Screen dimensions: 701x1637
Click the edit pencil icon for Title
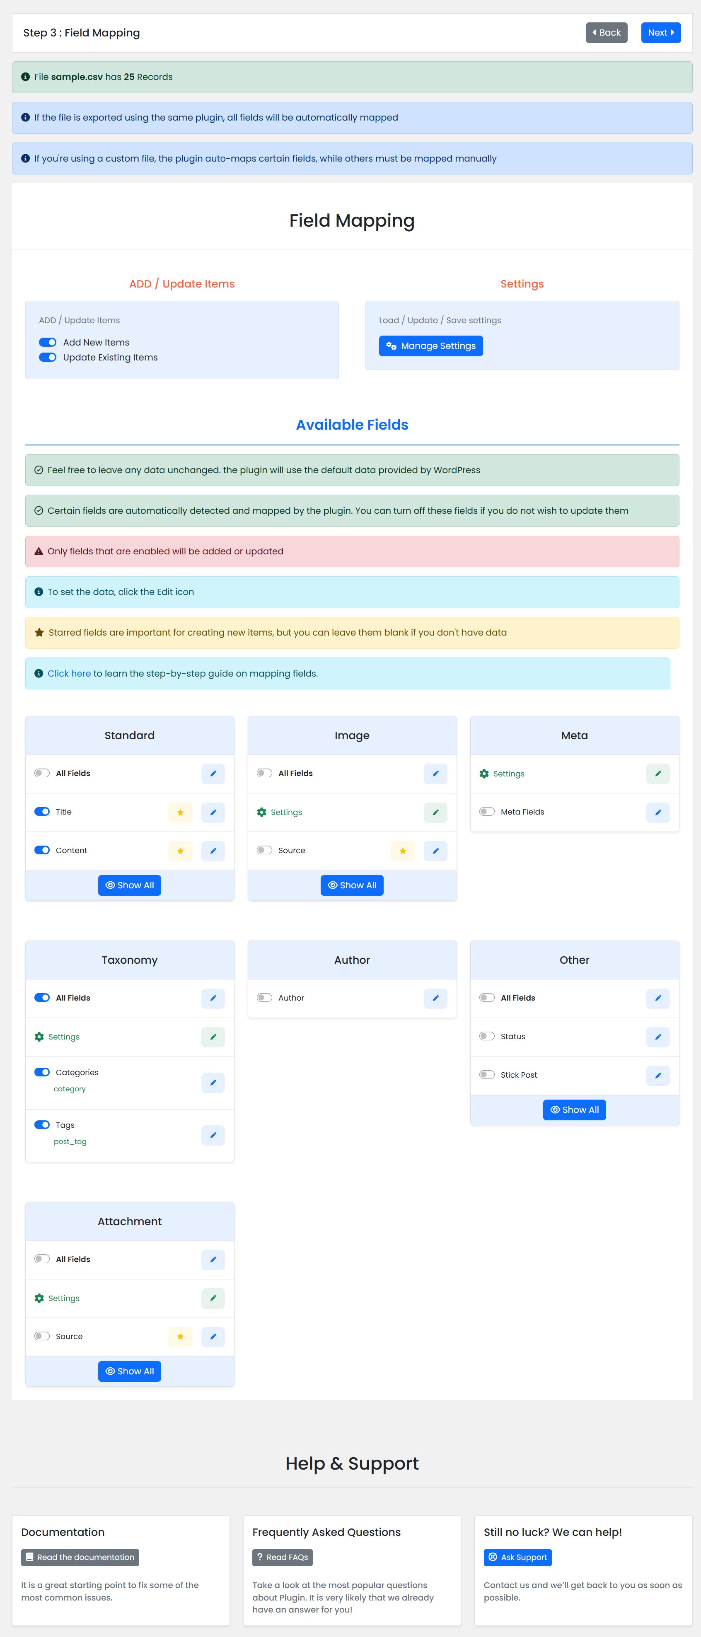click(x=213, y=812)
